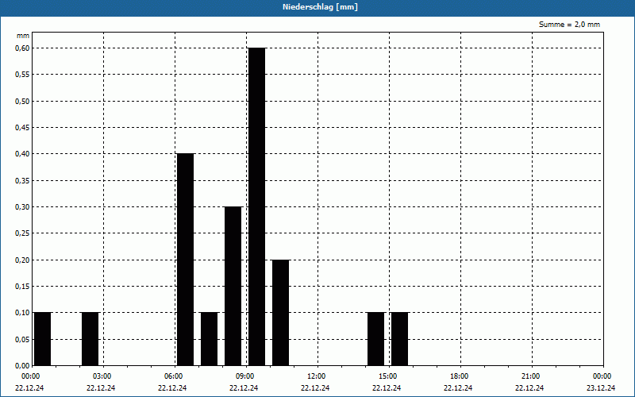Click the 12:00 time axis label
The height and width of the screenshot is (397, 635).
tap(316, 376)
